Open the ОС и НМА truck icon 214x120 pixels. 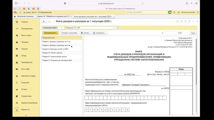(x=17, y=69)
